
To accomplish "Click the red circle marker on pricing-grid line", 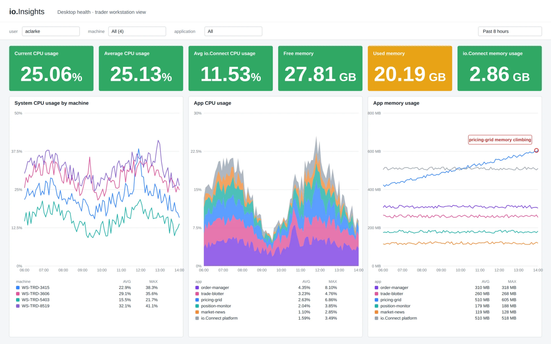I will point(536,150).
